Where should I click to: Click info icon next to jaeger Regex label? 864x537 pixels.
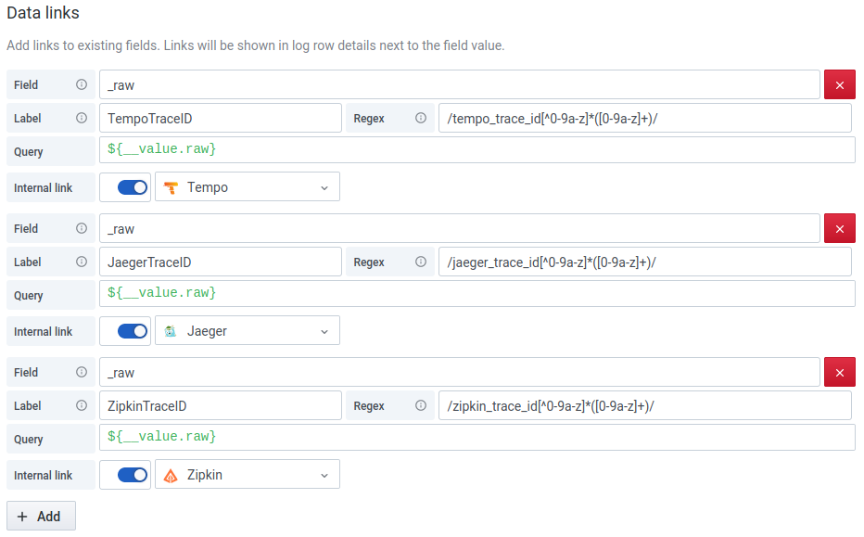click(x=421, y=262)
